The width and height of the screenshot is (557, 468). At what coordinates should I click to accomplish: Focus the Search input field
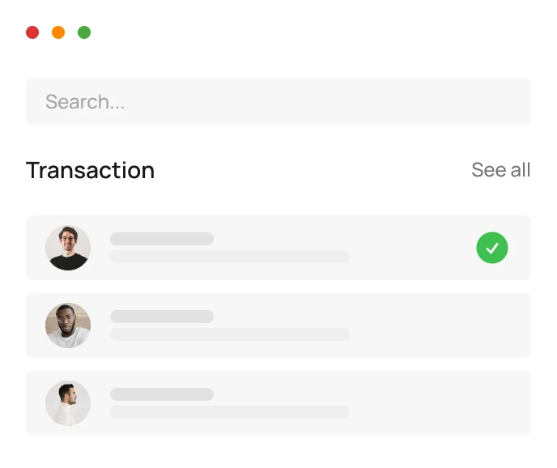click(278, 101)
